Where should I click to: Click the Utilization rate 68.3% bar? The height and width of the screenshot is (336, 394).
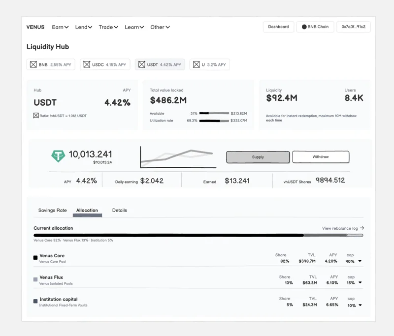[214, 121]
